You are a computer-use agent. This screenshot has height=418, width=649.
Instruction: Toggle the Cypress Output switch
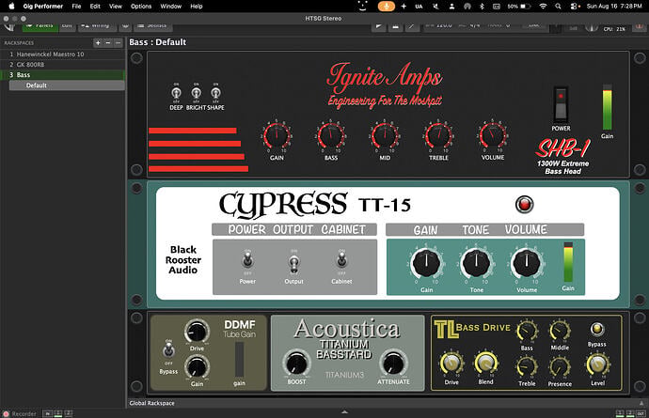point(293,264)
